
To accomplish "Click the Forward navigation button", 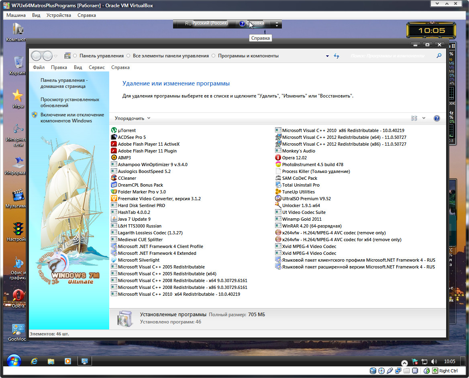I will coord(47,56).
